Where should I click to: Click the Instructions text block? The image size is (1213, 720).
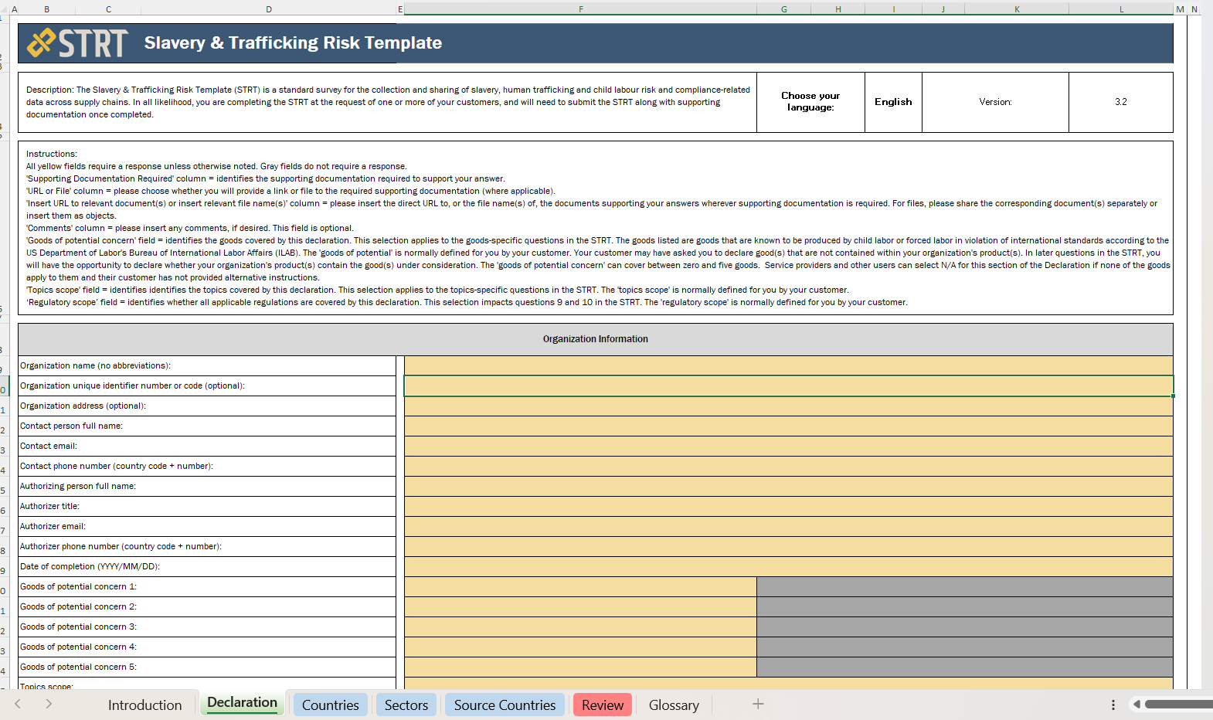[x=596, y=228]
